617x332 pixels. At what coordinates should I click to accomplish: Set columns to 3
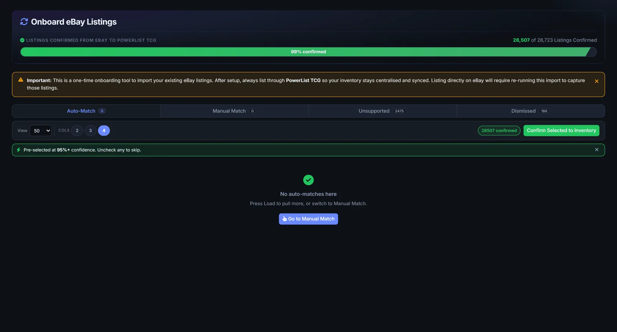coord(90,131)
